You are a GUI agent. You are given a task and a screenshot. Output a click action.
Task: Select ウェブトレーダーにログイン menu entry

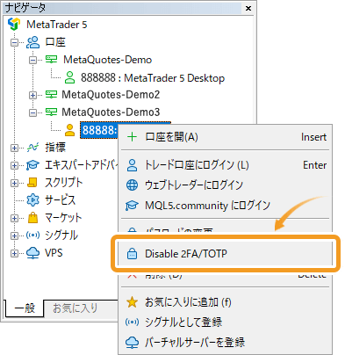coord(226,185)
